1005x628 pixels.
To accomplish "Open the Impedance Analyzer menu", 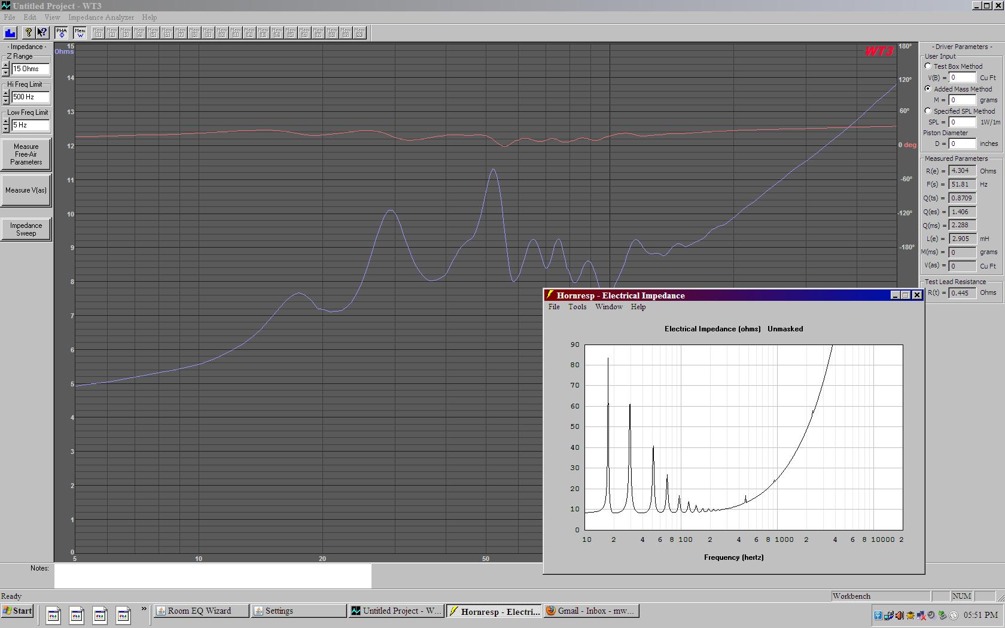I will [101, 17].
